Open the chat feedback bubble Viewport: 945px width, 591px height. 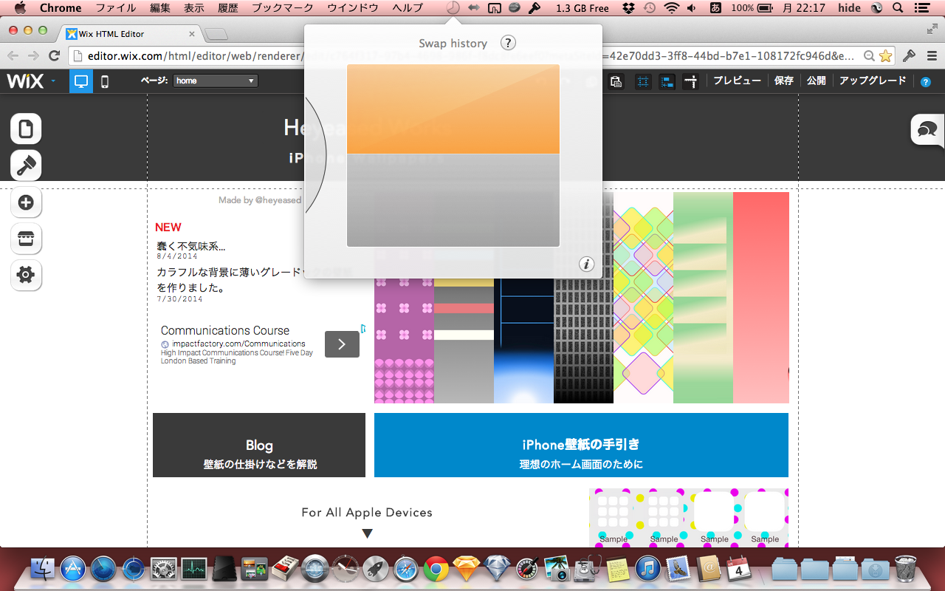927,129
